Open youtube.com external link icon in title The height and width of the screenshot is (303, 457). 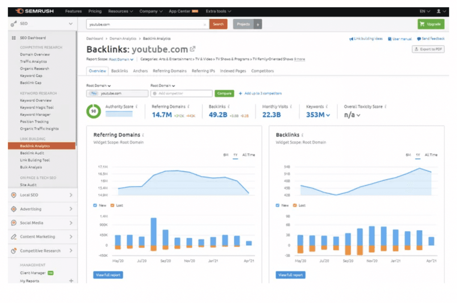click(x=193, y=49)
